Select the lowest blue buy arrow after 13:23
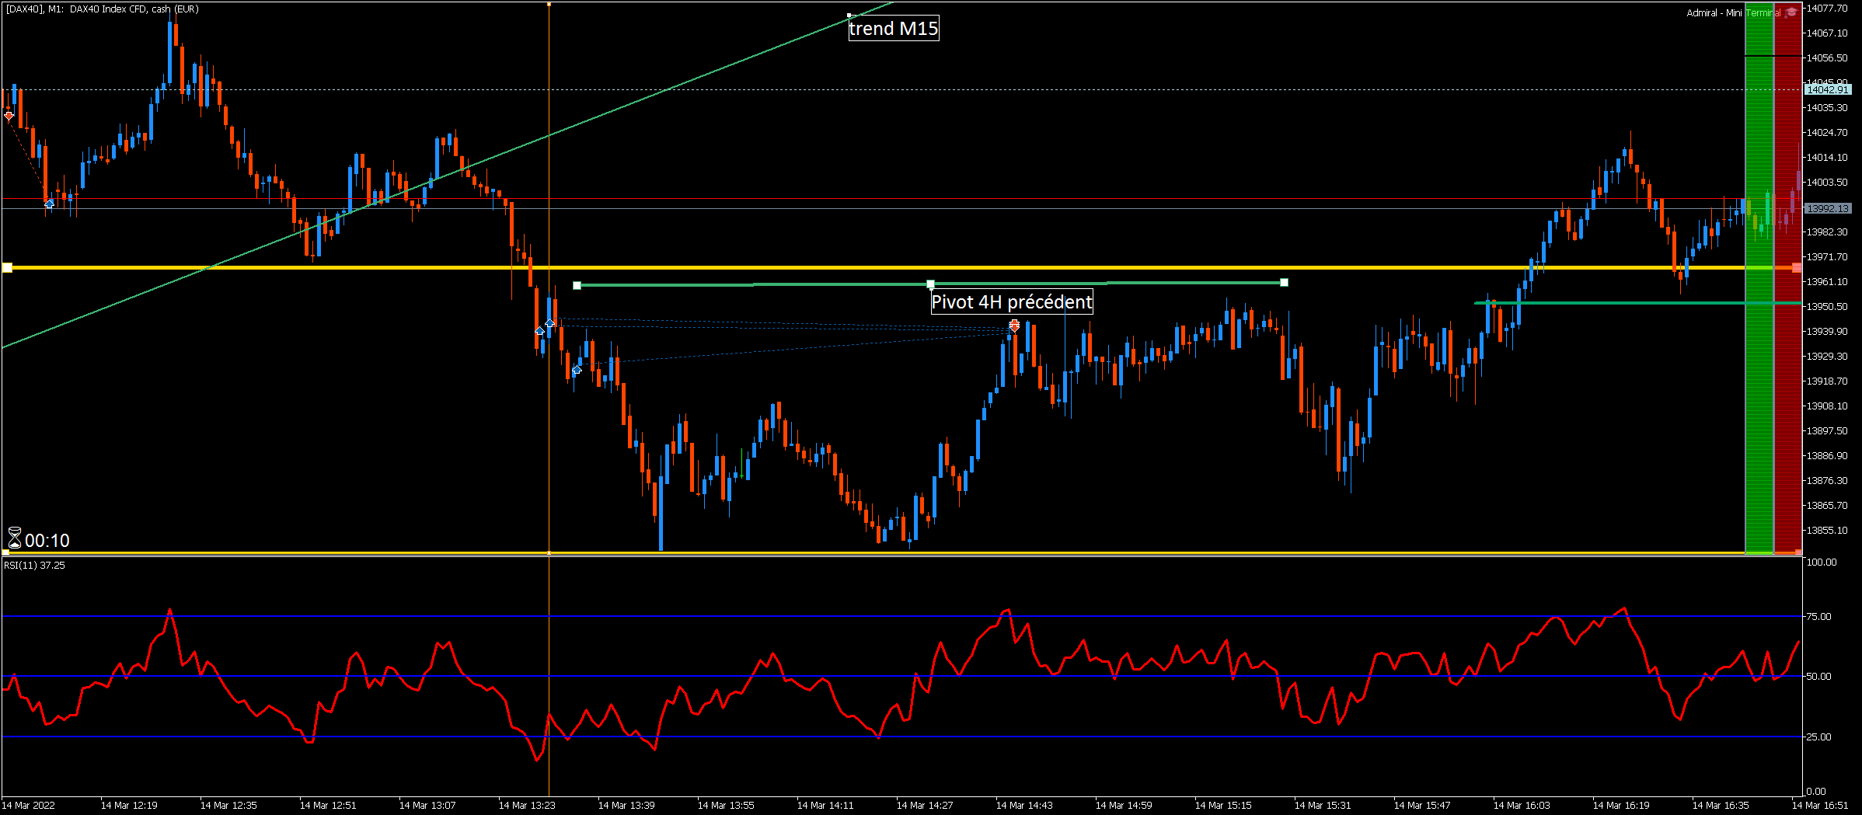 coord(577,369)
